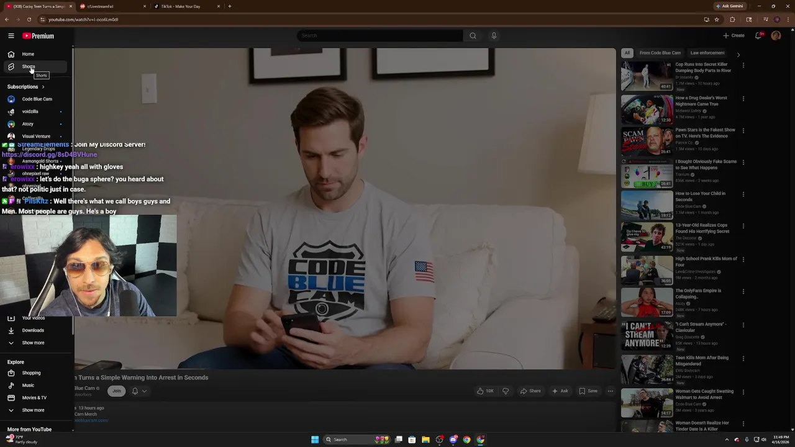Click the YouTube search input field
This screenshot has width=795, height=447.
(379, 35)
